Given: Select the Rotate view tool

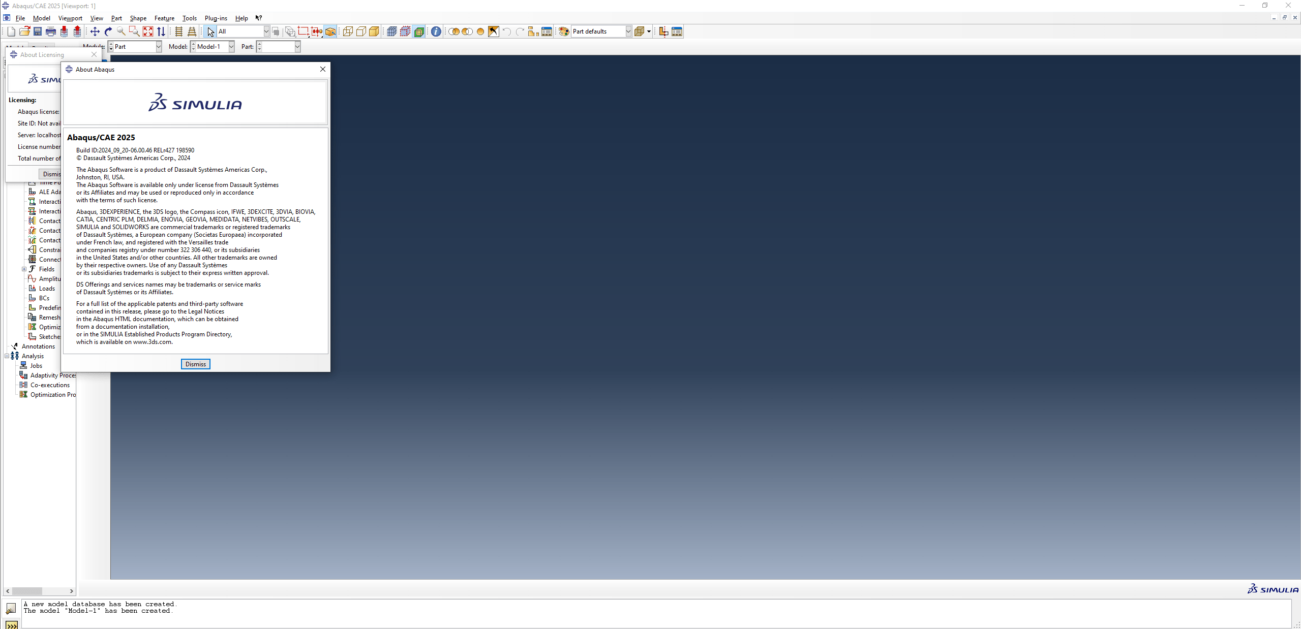Looking at the screenshot, I should (108, 32).
